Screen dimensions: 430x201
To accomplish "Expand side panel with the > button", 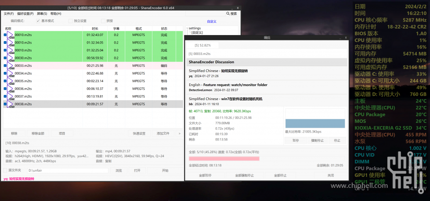I will pyautogui.click(x=179, y=133).
